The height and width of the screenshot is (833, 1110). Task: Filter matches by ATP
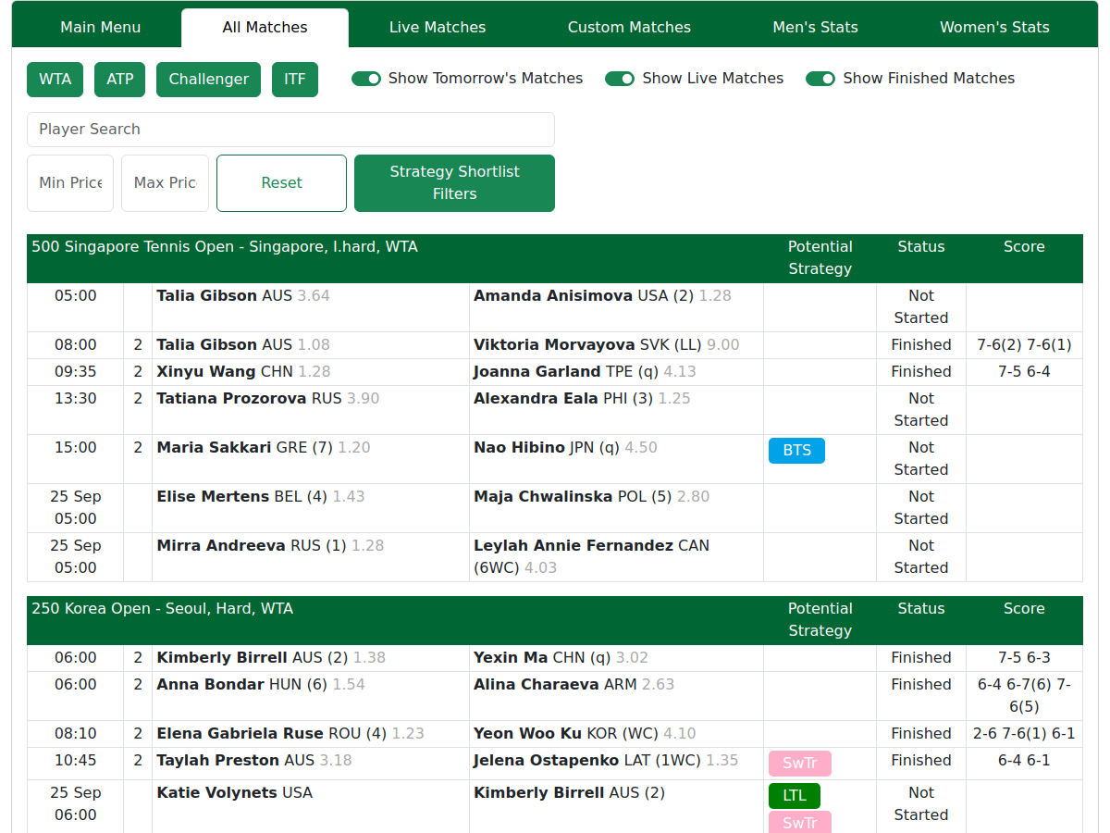[x=120, y=80]
